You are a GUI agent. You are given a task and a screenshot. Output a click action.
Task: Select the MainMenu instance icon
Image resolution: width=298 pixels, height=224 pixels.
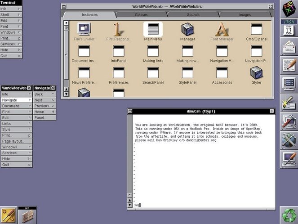(153, 29)
